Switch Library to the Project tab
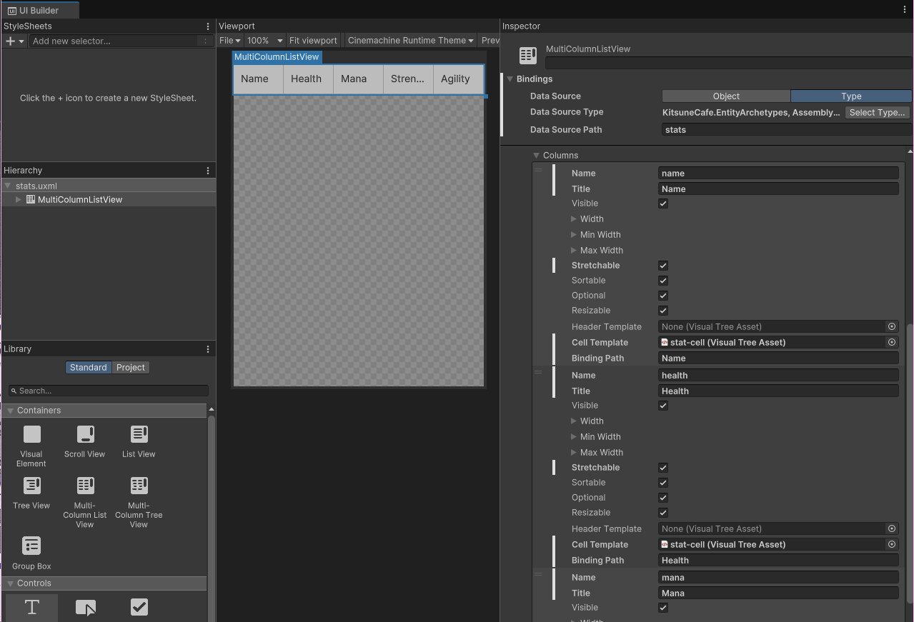This screenshot has height=622, width=914. pyautogui.click(x=131, y=368)
